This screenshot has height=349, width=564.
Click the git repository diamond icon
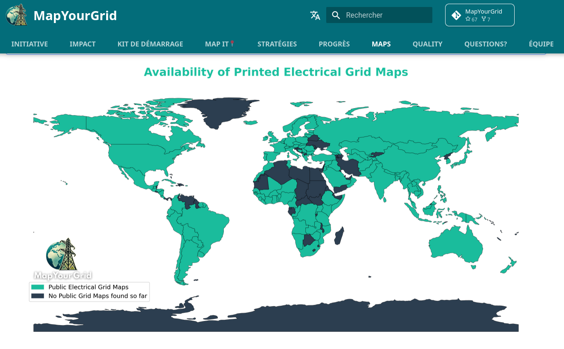coord(456,15)
